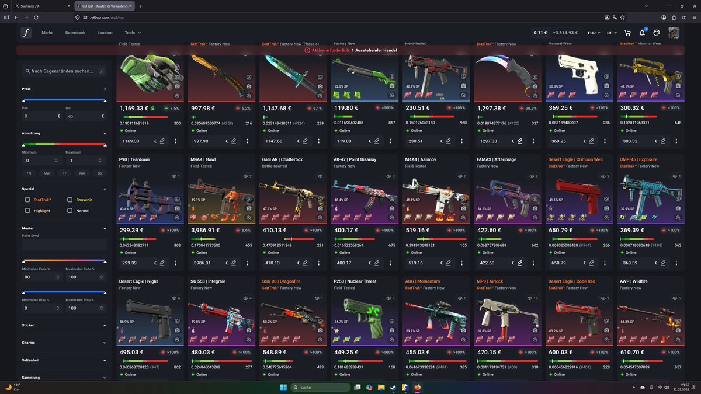Open the Windows Start menu
The width and height of the screenshot is (701, 394).
tap(283, 387)
